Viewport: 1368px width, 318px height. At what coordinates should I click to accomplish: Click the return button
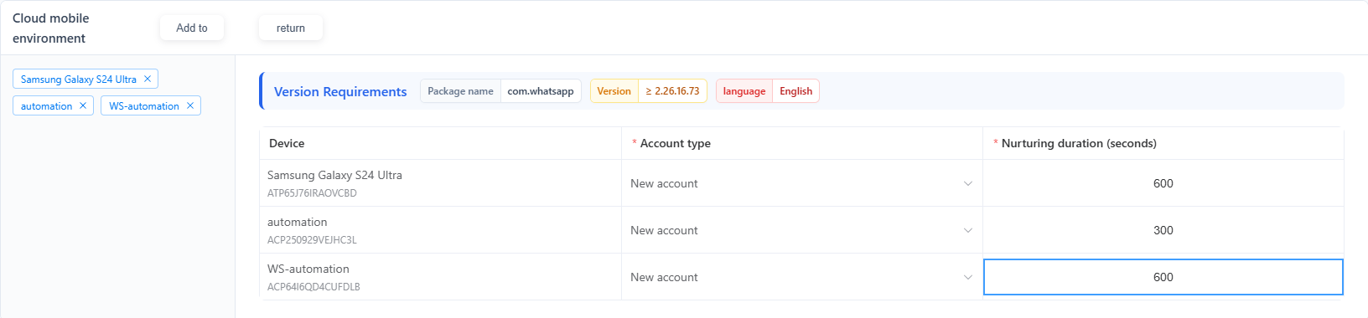[291, 28]
